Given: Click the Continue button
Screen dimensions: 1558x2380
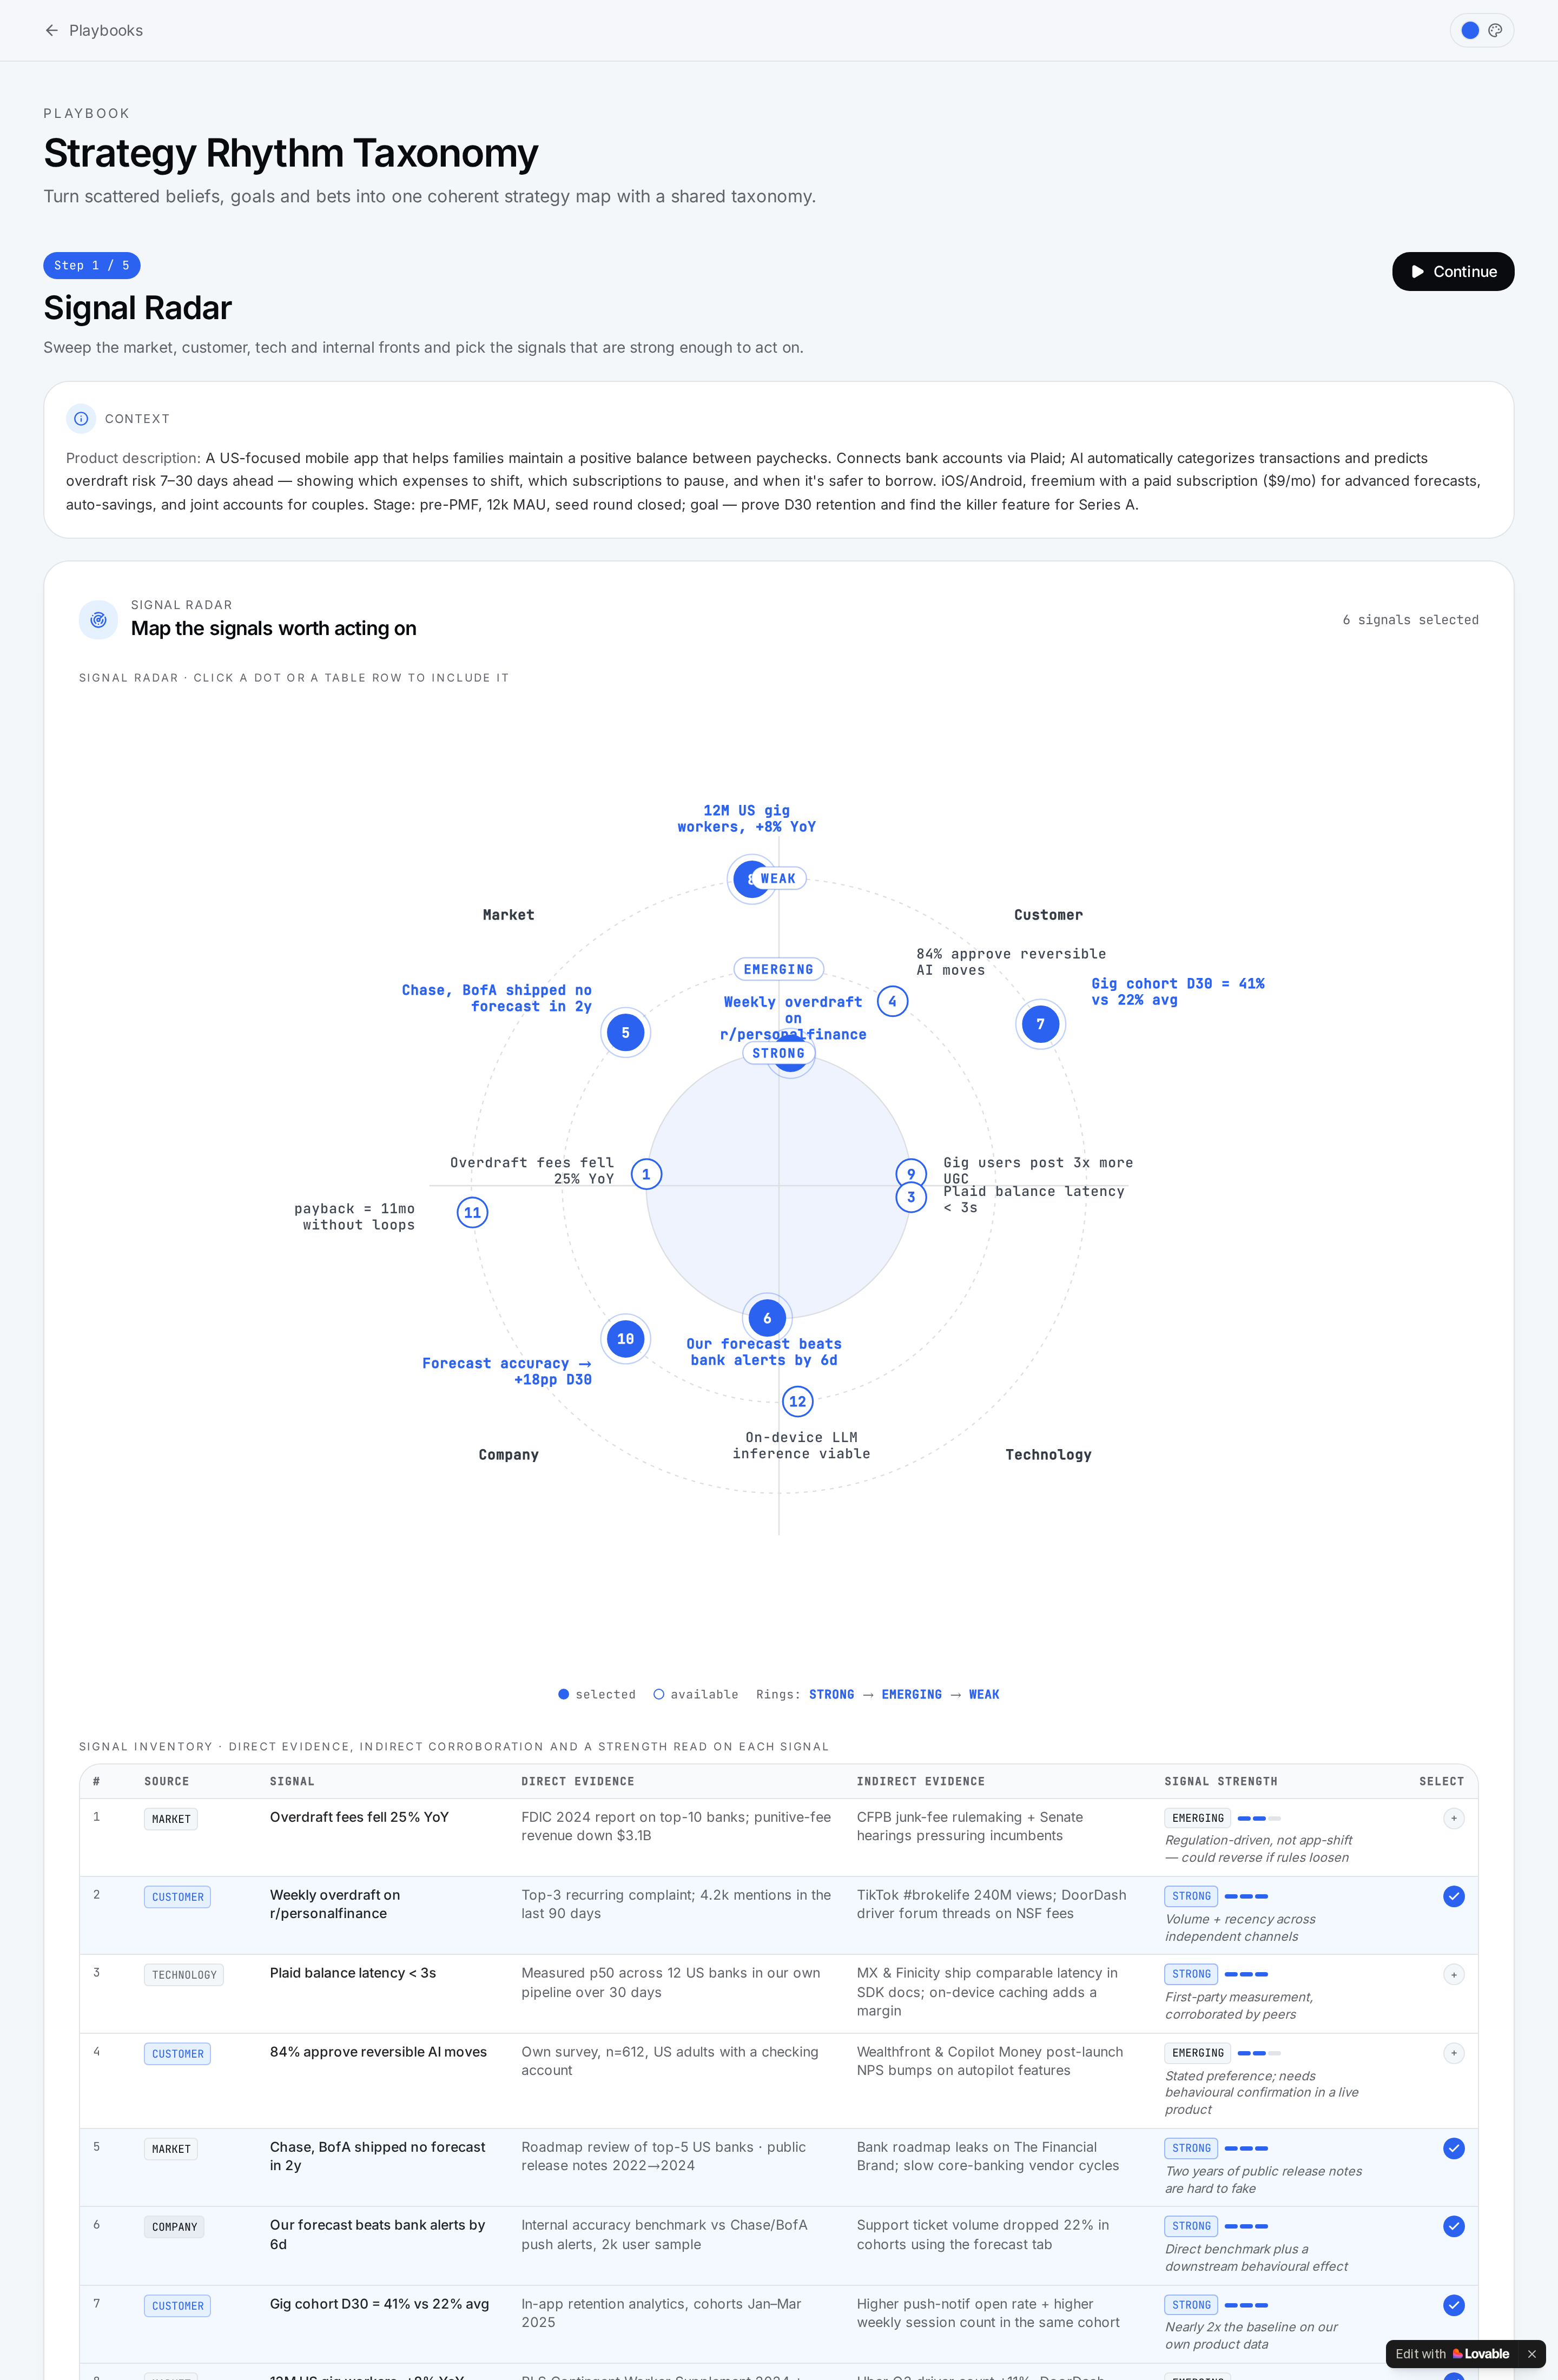Looking at the screenshot, I should pos(1453,272).
